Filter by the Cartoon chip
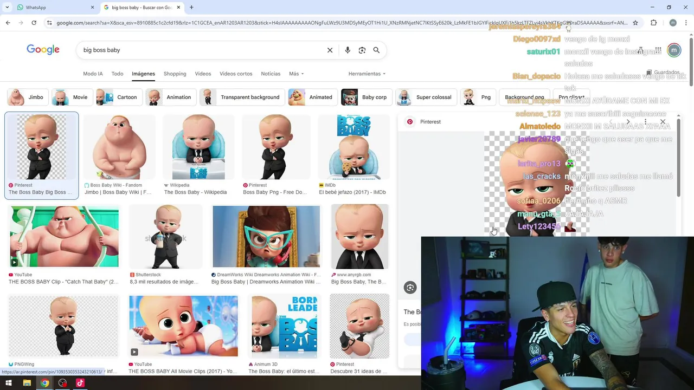 118,97
